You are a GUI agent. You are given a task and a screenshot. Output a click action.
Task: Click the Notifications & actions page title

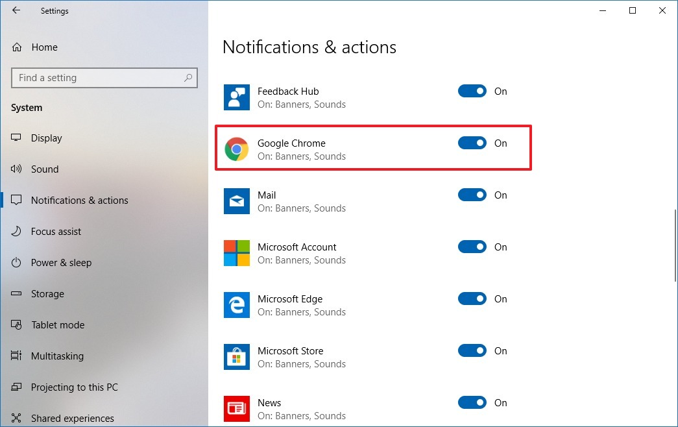(309, 47)
